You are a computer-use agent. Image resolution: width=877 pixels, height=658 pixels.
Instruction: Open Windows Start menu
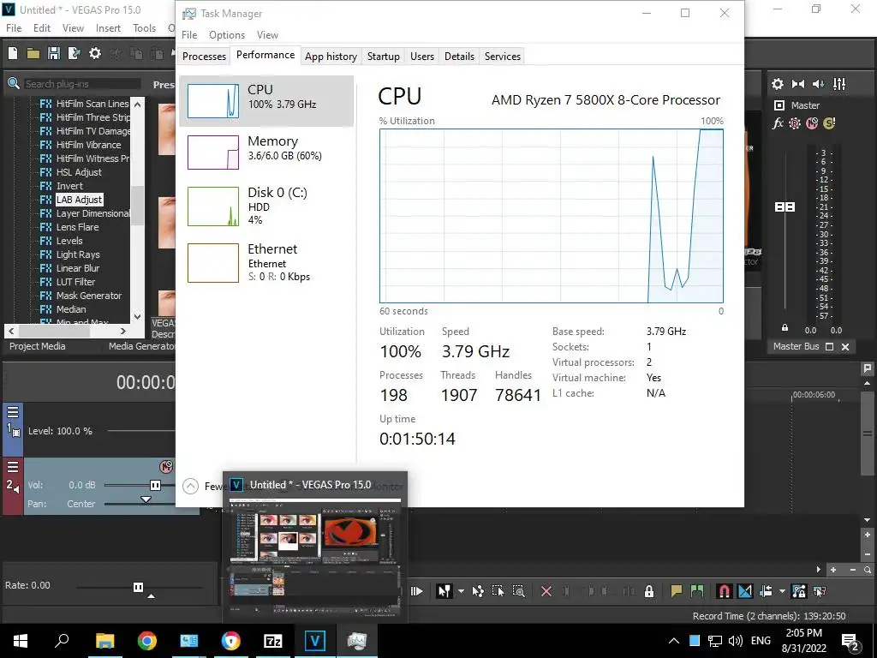(x=21, y=641)
